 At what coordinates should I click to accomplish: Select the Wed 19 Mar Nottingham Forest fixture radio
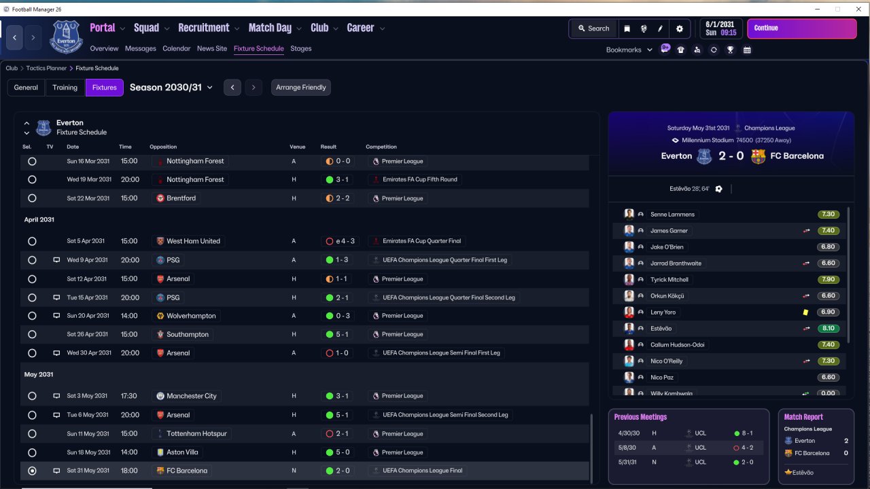[32, 180]
